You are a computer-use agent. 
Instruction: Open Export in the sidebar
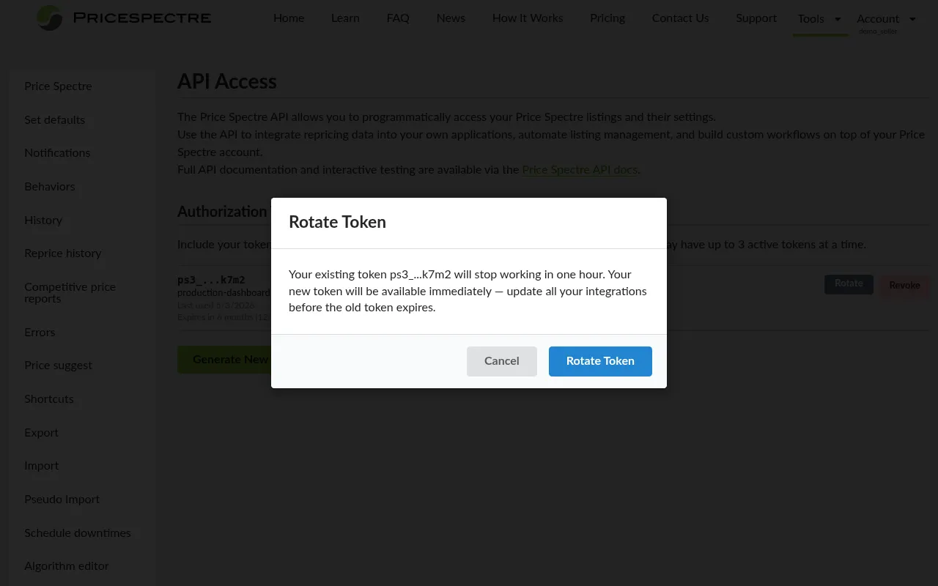[x=41, y=433]
